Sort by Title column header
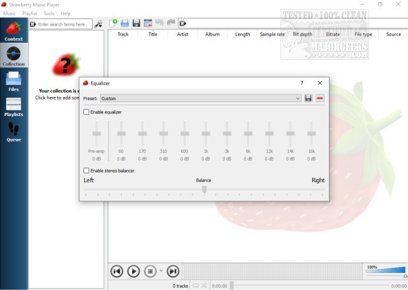Screen dimensions: 408x290 153,34
